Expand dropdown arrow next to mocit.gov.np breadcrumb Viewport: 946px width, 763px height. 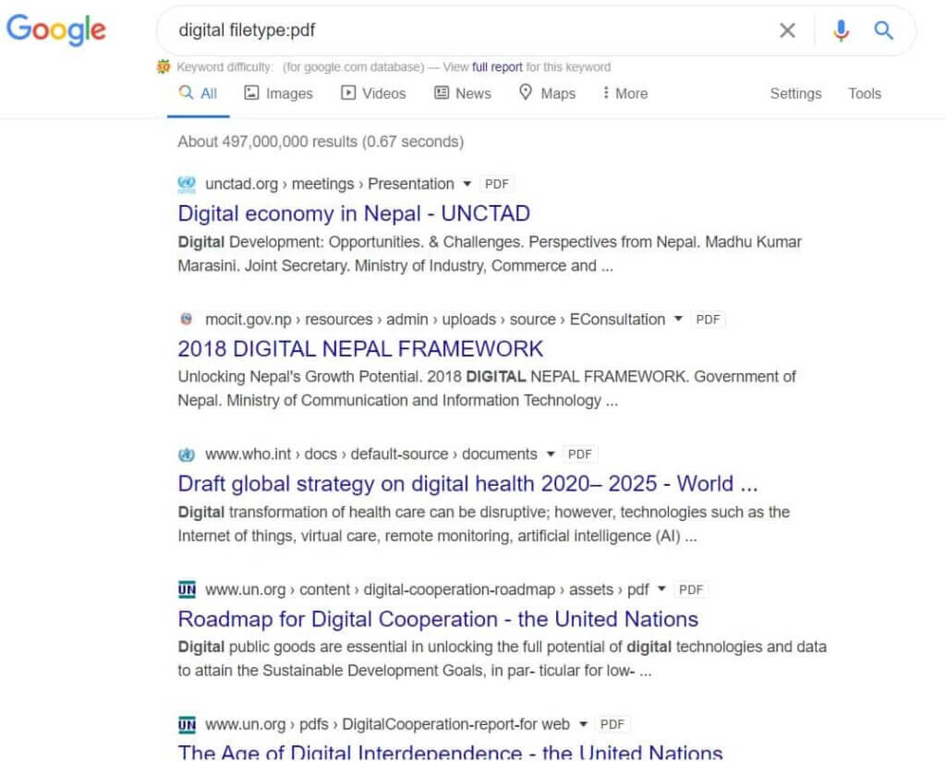678,319
